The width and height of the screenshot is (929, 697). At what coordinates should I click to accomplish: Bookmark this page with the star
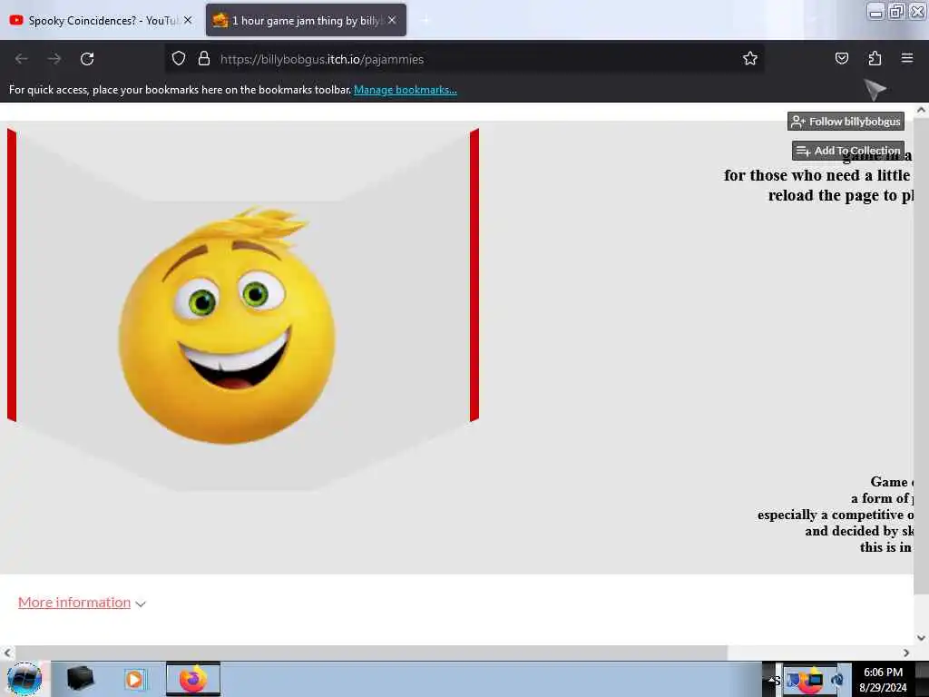(750, 58)
